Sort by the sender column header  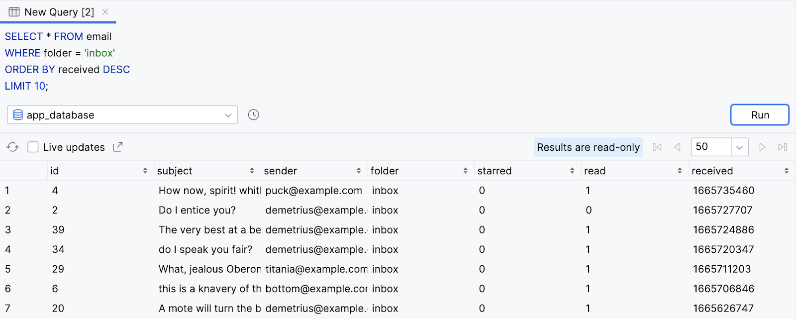click(x=281, y=171)
